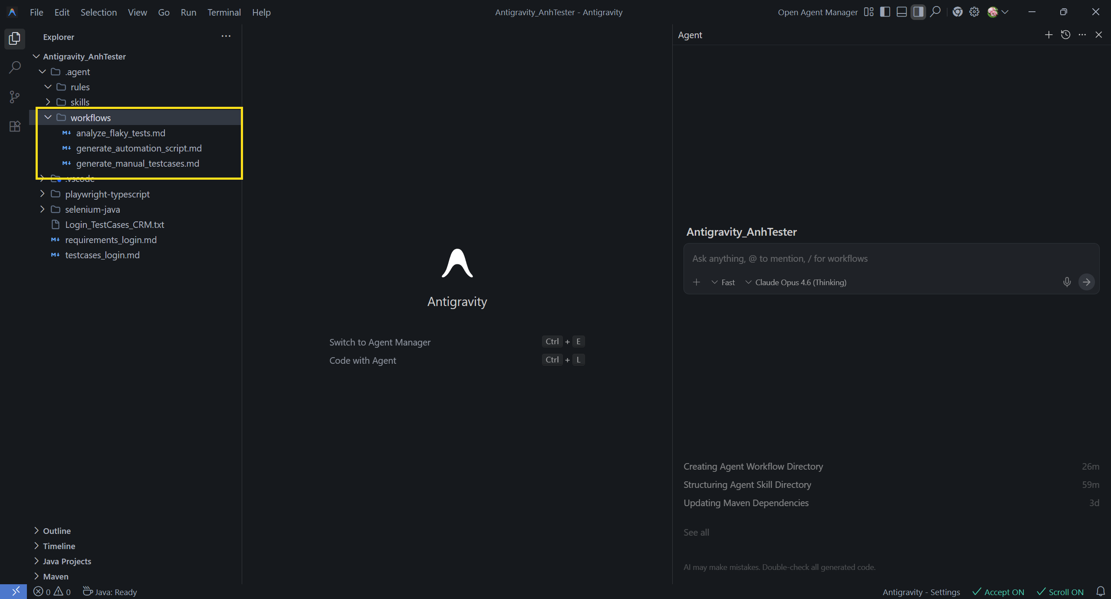Screen dimensions: 1111x599
Task: Click the See all conversations link
Action: tap(696, 532)
